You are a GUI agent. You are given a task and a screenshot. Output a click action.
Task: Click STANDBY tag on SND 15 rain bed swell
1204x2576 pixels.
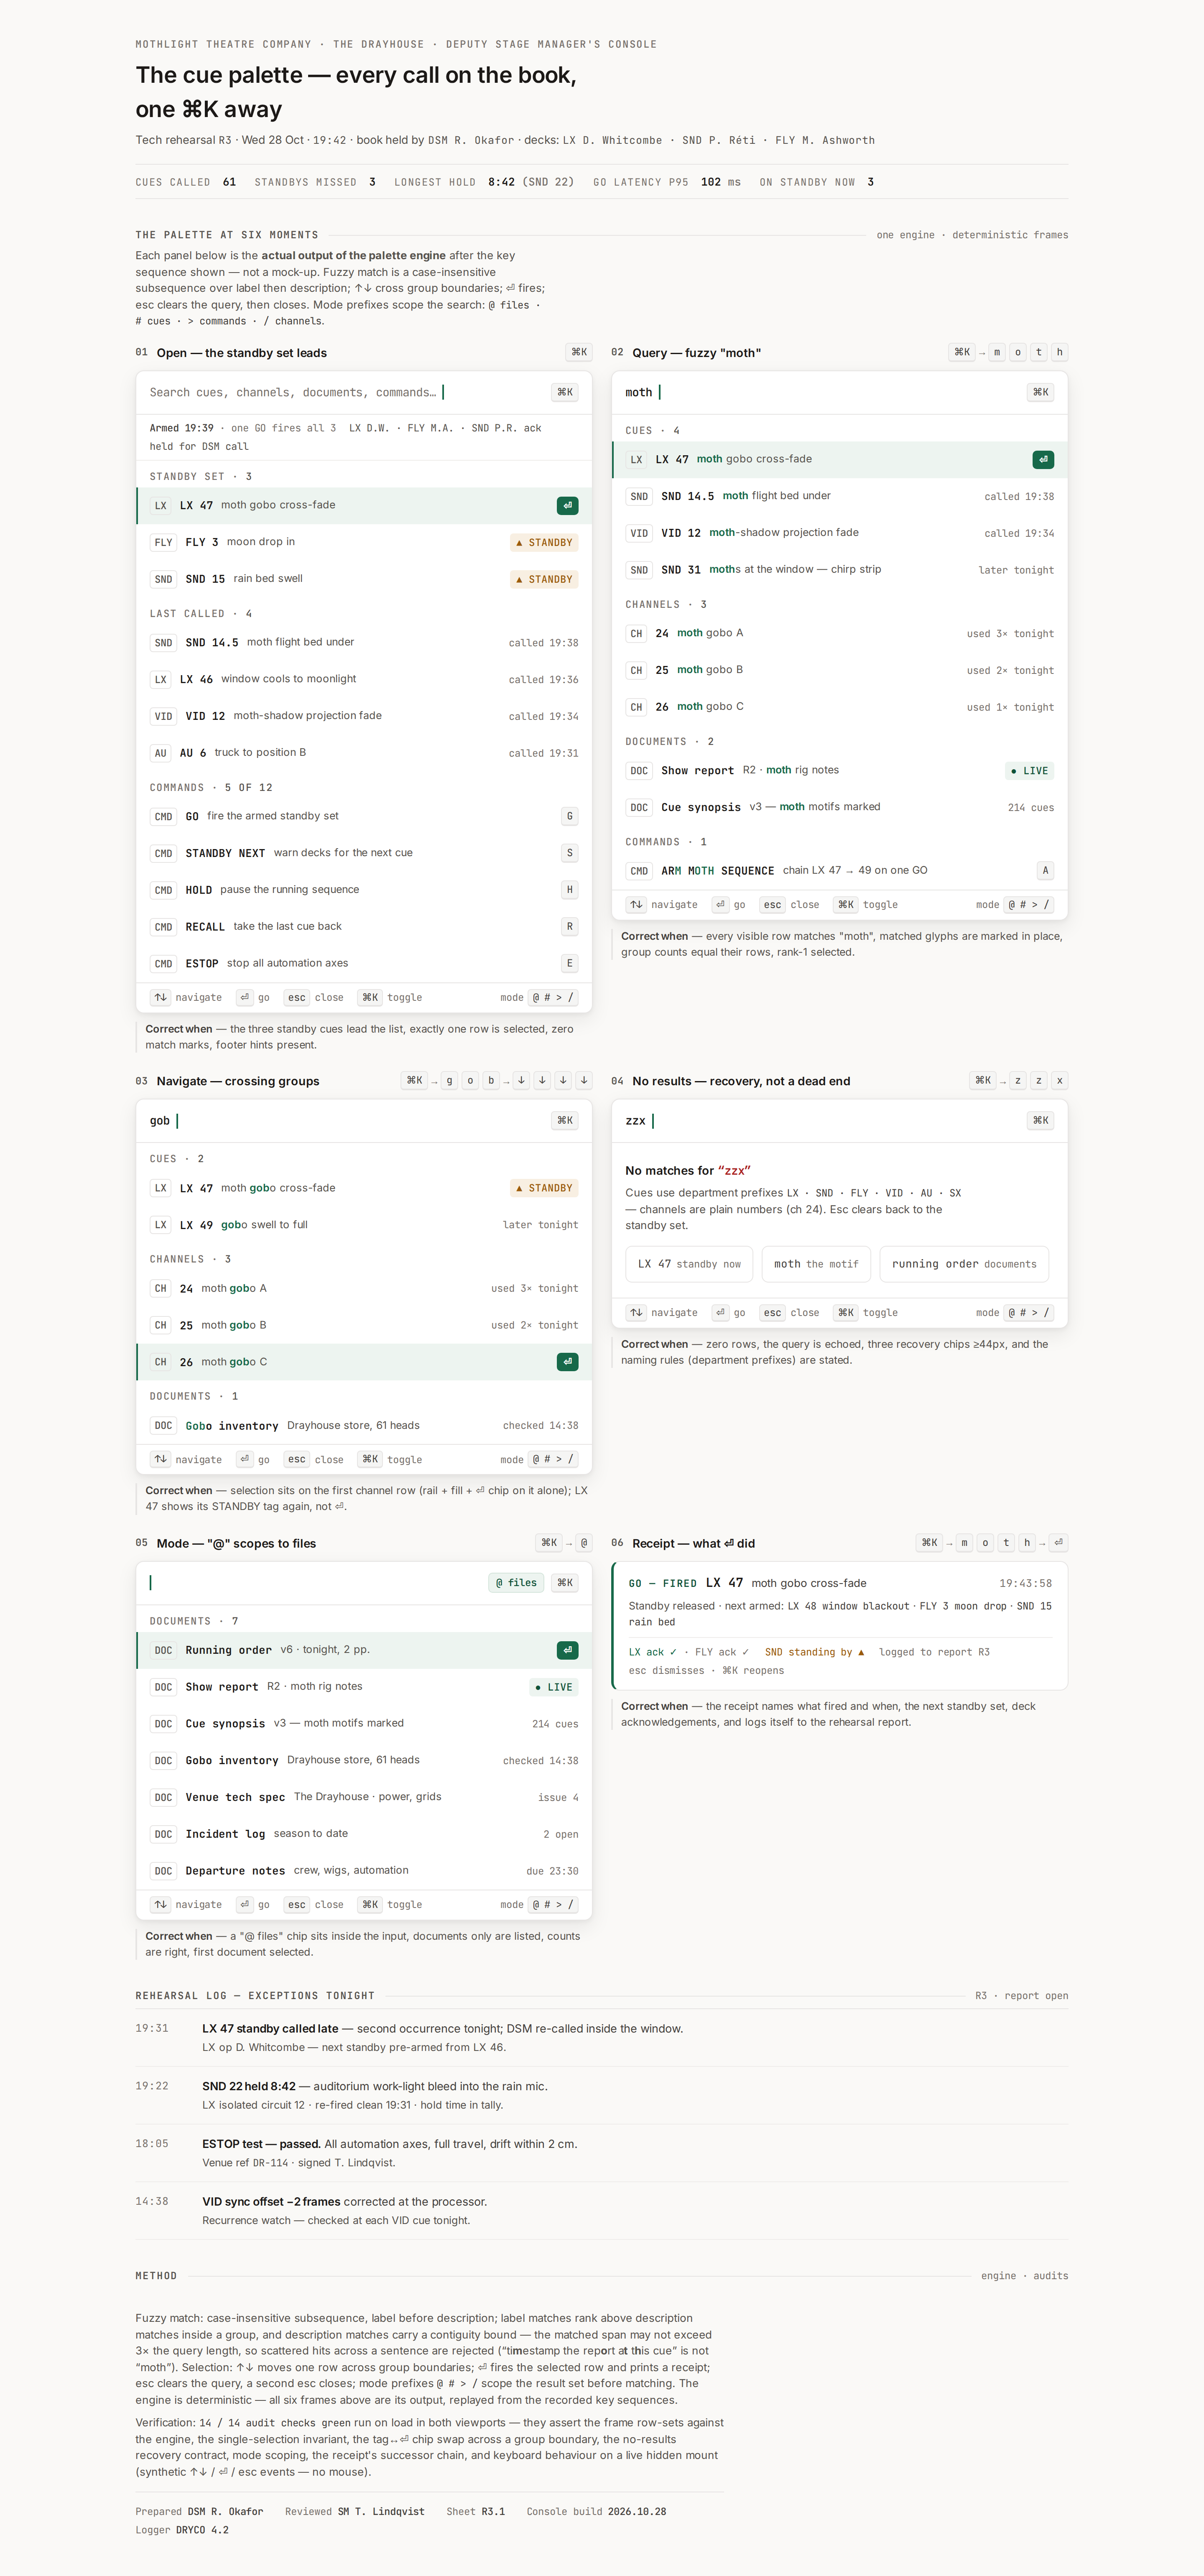(544, 579)
